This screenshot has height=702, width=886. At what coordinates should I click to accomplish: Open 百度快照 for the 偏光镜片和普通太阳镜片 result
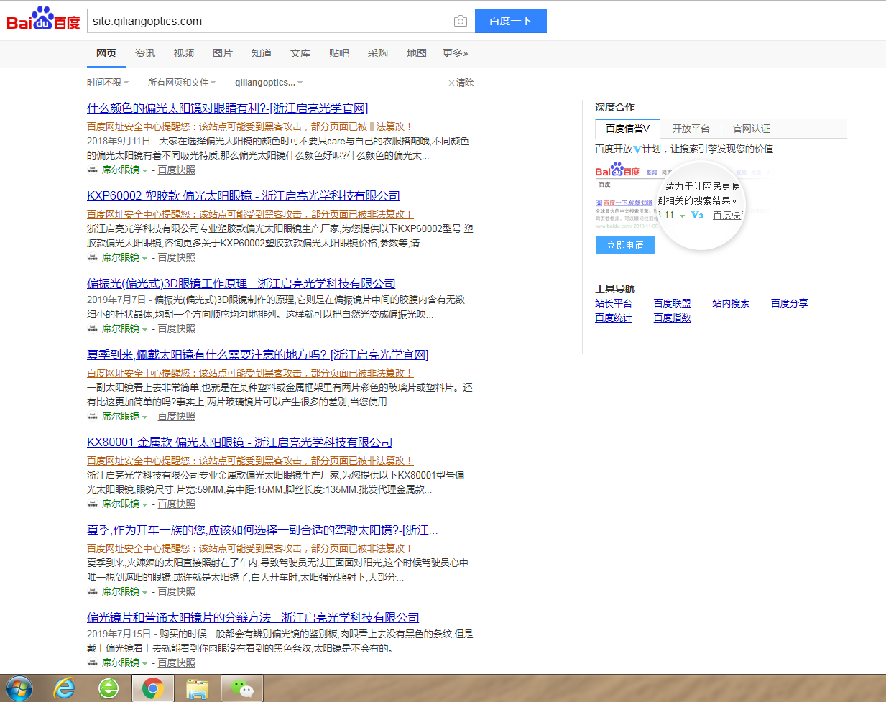177,663
